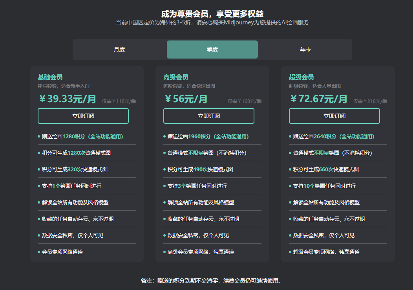The image size is (413, 290).
Task: Switch to the 月度 billing tab
Action: pos(119,50)
